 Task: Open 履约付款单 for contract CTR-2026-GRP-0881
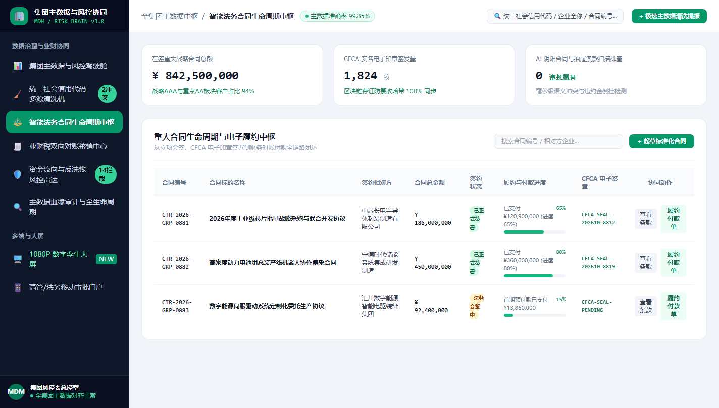[674, 219]
